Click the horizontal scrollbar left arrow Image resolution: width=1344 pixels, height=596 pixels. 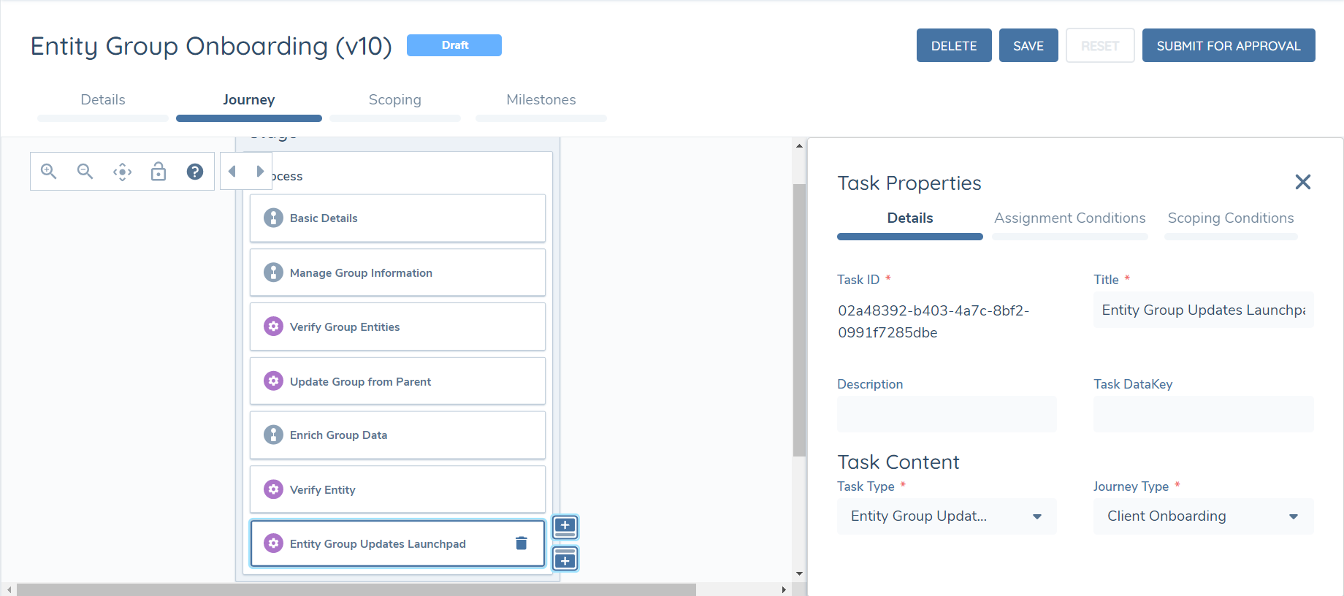[9, 589]
